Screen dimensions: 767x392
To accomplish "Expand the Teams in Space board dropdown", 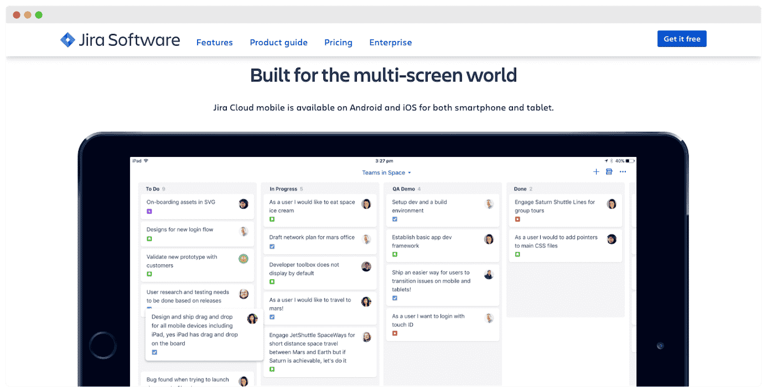I will pyautogui.click(x=387, y=172).
